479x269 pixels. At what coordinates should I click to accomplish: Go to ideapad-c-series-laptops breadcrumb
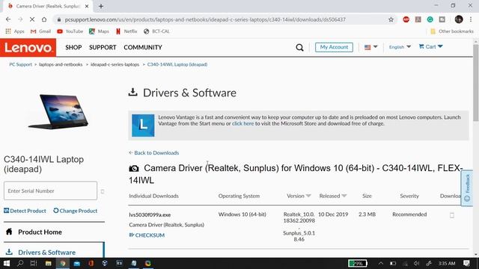pos(115,64)
